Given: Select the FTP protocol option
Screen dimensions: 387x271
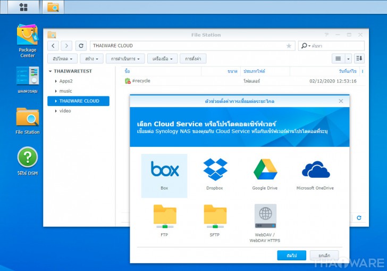Looking at the screenshot, I should coord(164,221).
